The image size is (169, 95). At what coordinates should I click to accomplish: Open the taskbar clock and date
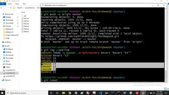coord(159,93)
